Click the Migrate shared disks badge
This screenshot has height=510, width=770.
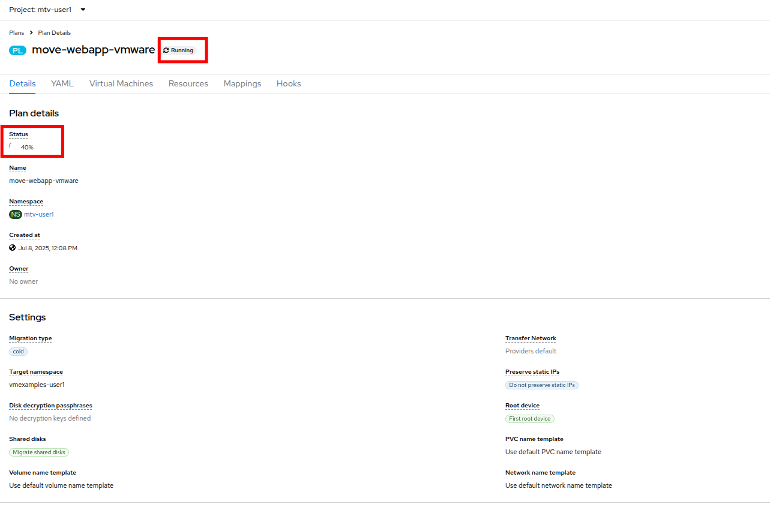(39, 452)
